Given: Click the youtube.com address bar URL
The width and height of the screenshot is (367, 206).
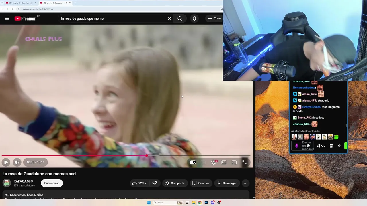Looking at the screenshot, I should 37,9.
